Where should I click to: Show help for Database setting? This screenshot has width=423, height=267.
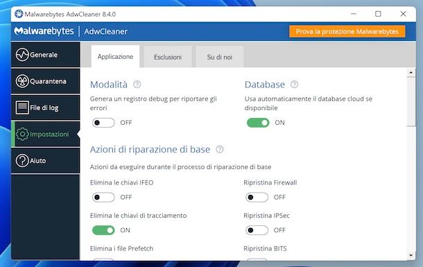coord(294,85)
